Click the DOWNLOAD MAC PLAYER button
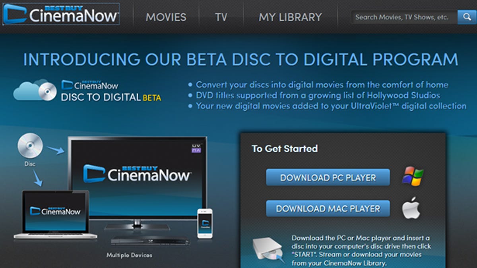Viewport: 477px width, 268px height. point(328,208)
